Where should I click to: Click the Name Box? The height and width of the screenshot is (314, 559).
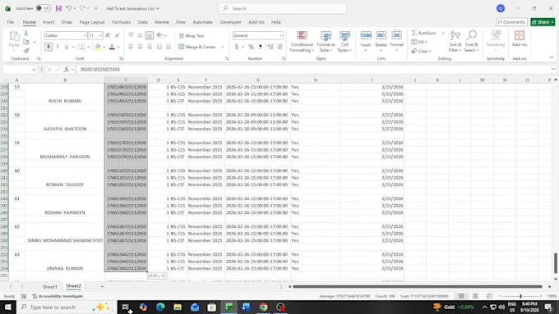click(20, 70)
